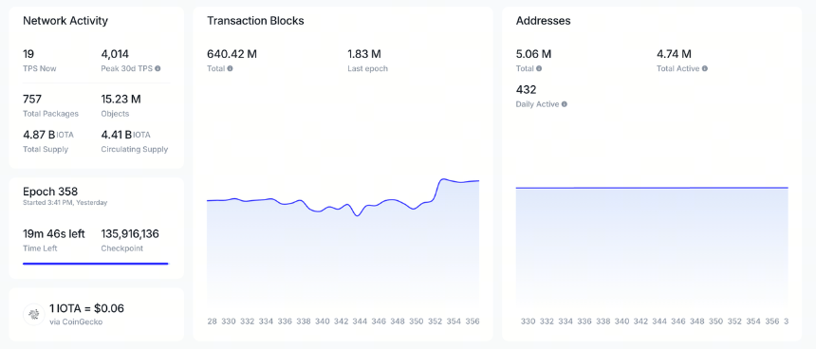
Task: Click info icon beside Peak 30d TPS
Action: (158, 68)
